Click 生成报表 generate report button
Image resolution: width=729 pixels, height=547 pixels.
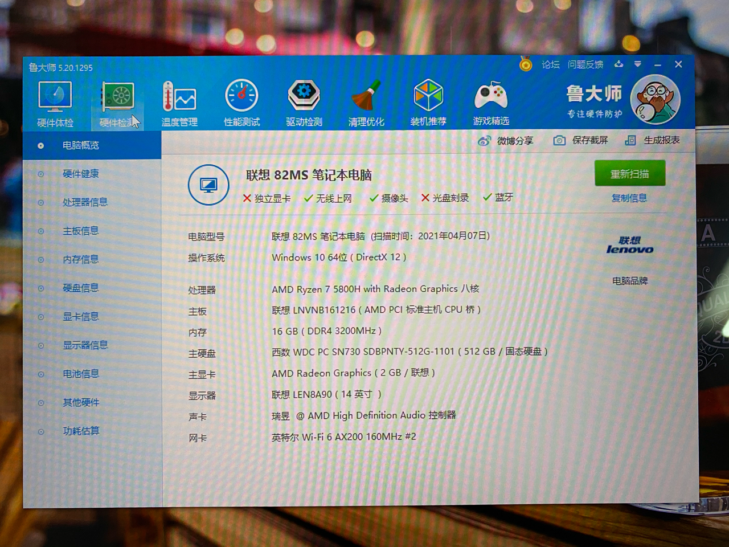[652, 140]
